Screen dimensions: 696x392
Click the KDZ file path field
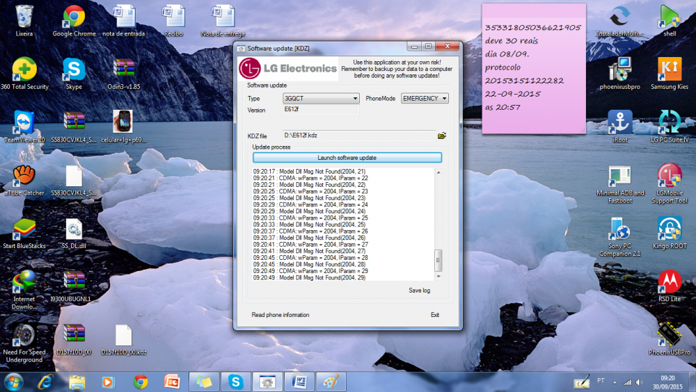pos(359,136)
